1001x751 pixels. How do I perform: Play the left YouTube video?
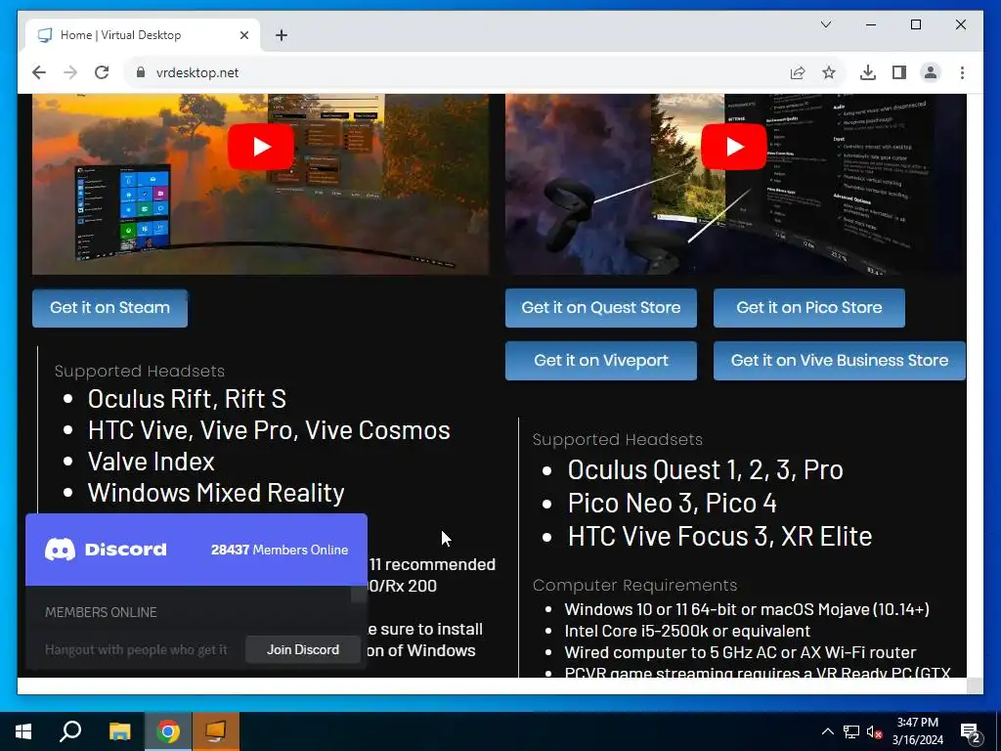click(260, 147)
